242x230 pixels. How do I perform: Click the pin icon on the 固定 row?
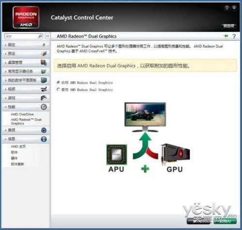[44, 45]
